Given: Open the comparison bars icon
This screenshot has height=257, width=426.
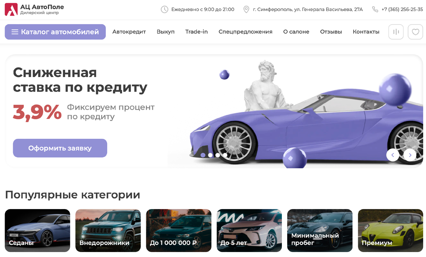Looking at the screenshot, I should pyautogui.click(x=396, y=32).
